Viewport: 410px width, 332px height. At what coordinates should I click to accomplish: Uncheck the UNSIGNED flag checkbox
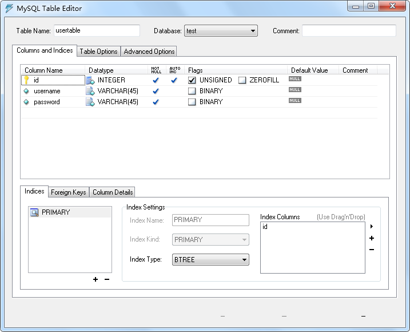pos(192,80)
